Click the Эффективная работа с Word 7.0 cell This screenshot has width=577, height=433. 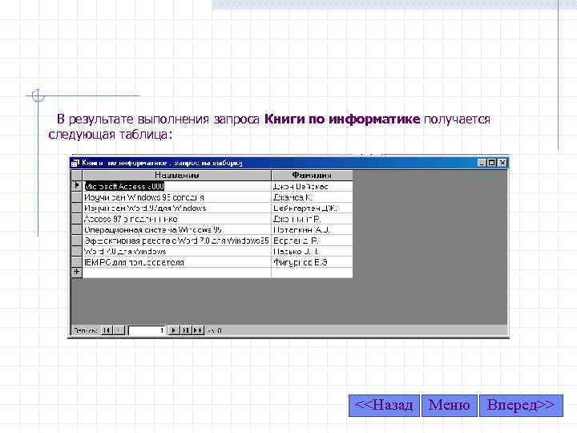(177, 241)
